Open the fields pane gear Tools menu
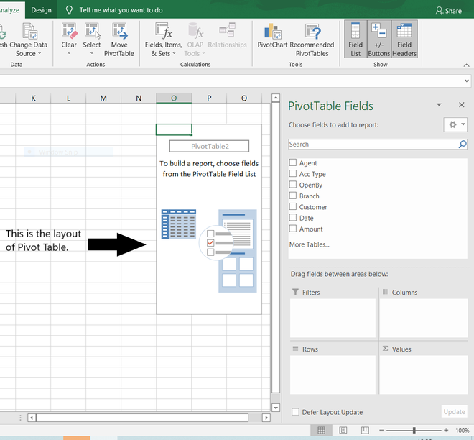This screenshot has width=474, height=440. (x=455, y=124)
